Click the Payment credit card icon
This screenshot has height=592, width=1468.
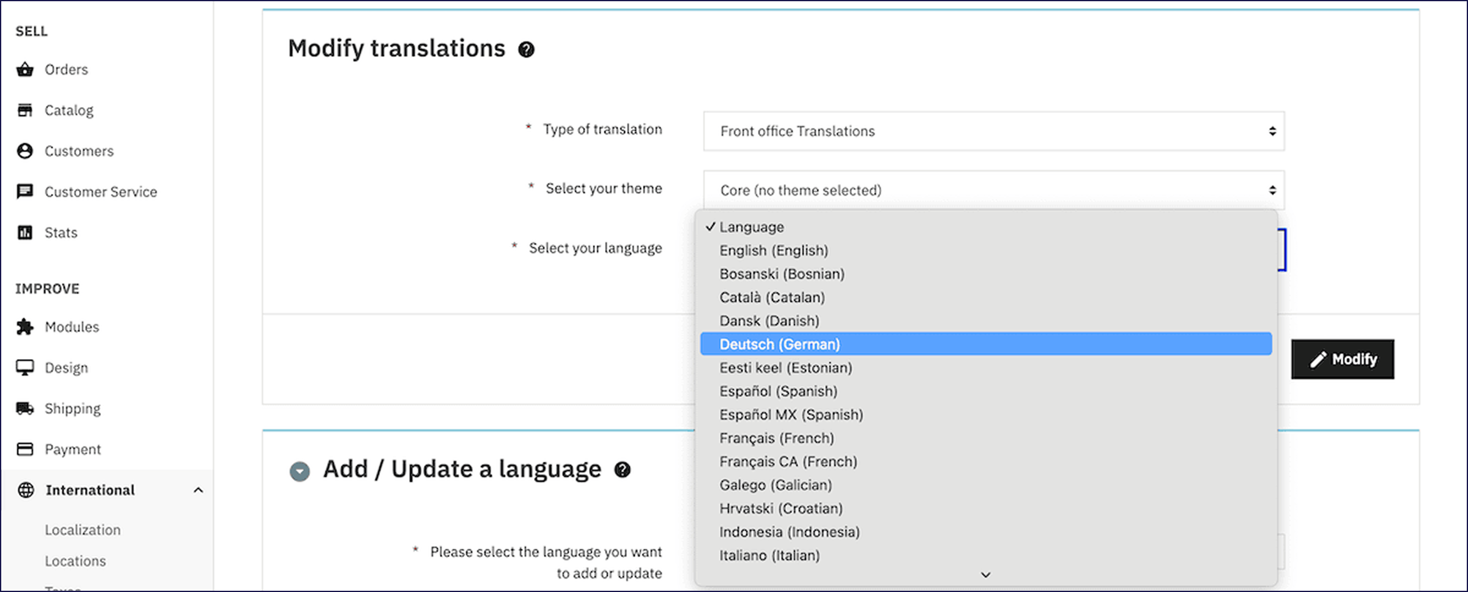[25, 450]
